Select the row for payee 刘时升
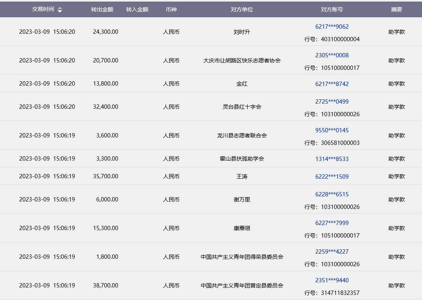Image resolution: width=422 pixels, height=300 pixels. [241, 32]
